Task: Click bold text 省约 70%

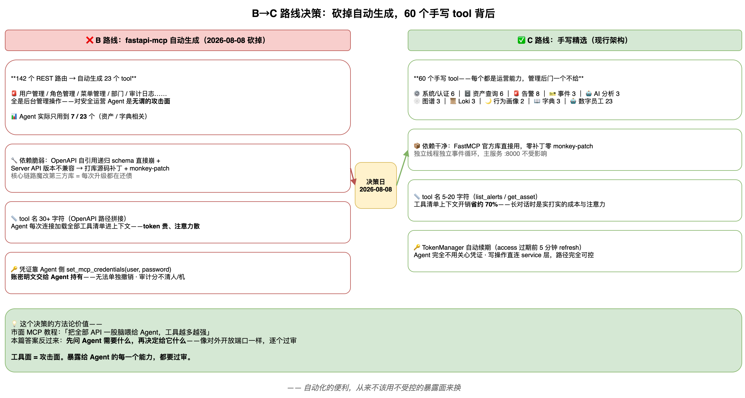Action: (x=484, y=204)
